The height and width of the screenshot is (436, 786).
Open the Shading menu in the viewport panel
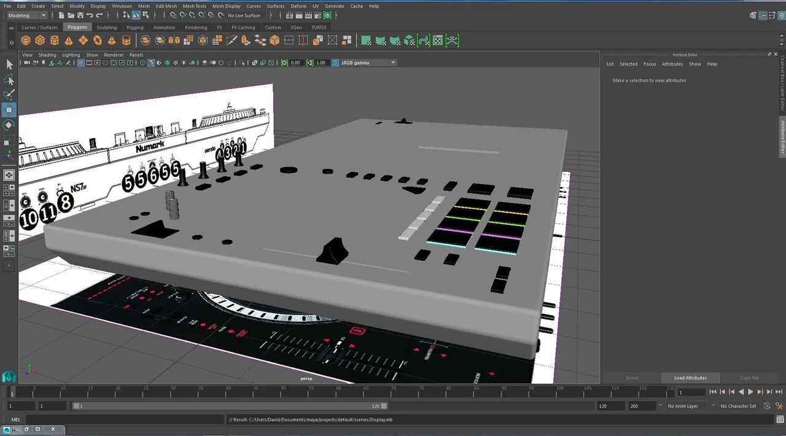coord(47,55)
